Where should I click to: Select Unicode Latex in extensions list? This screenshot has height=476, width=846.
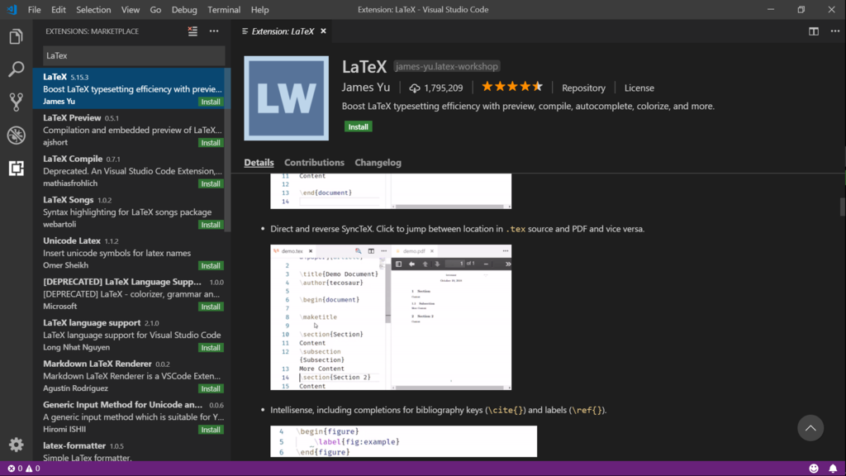132,253
